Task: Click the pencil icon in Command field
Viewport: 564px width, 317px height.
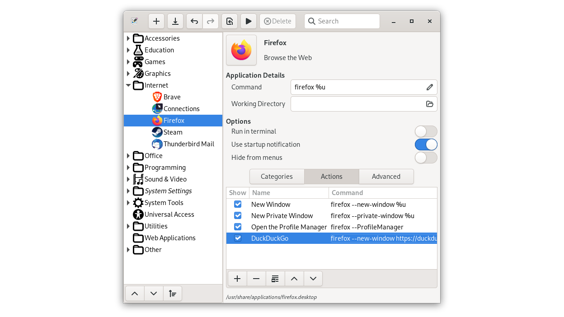Action: click(x=429, y=87)
